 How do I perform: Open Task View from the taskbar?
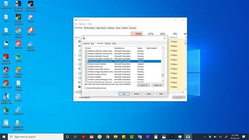pyautogui.click(x=75, y=136)
